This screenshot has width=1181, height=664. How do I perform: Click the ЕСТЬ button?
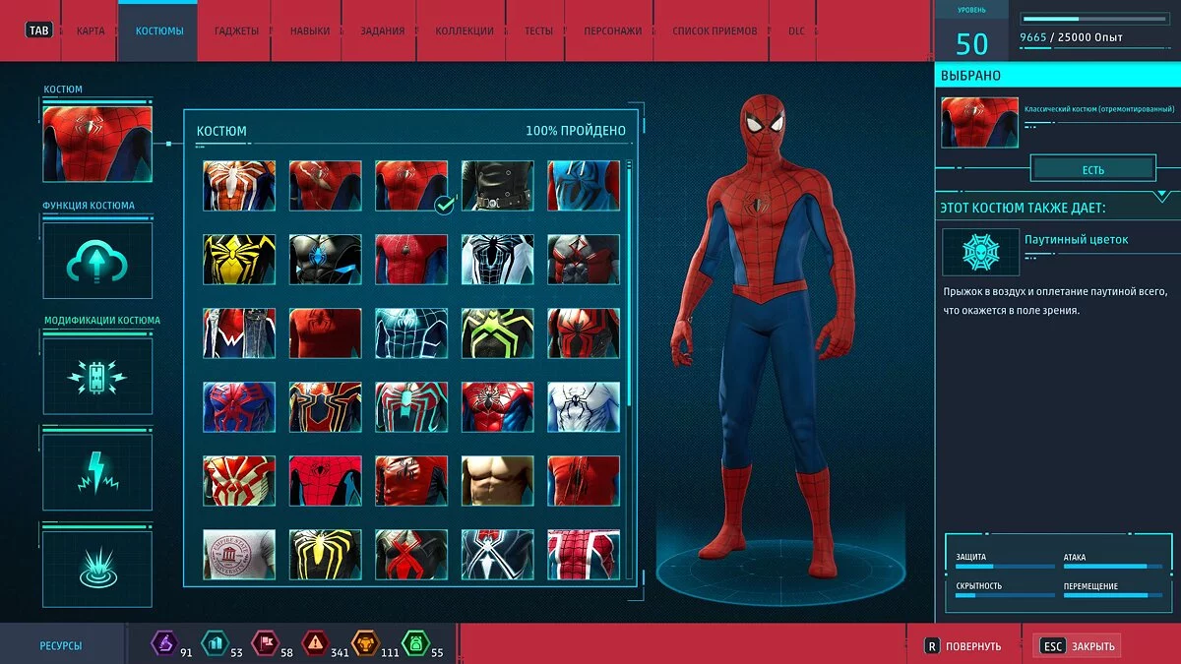tap(1095, 168)
